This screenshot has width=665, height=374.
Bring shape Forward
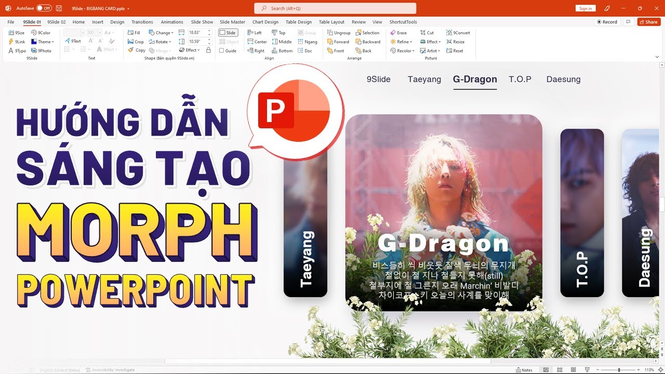tap(338, 42)
